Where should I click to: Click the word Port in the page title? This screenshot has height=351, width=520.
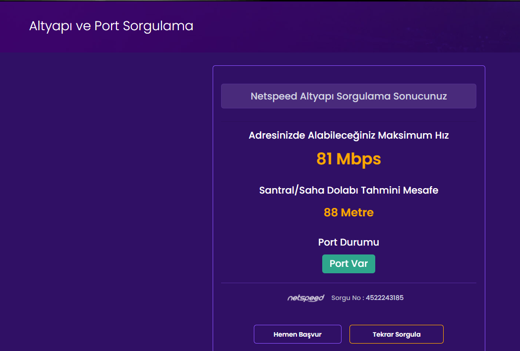click(107, 26)
